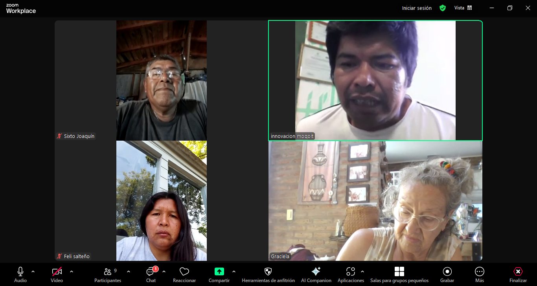Expand the chevron next to Participantes
Image resolution: width=537 pixels, height=286 pixels.
(x=129, y=271)
